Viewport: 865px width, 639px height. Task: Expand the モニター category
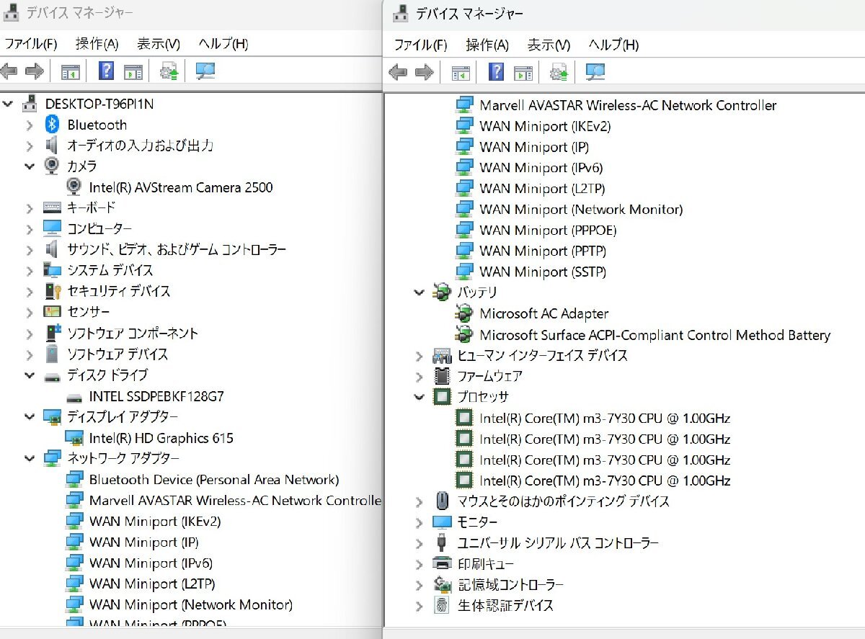(420, 522)
